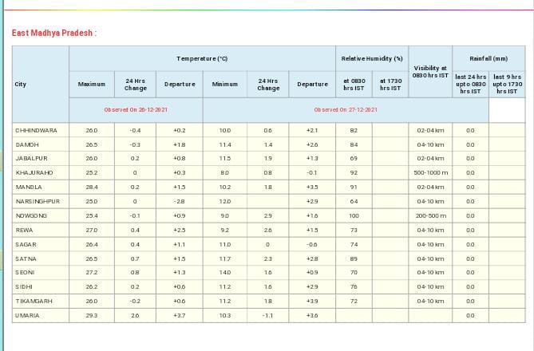Screen dimensions: 534x351
Task: Click the JABALPUR city name
Action: pyautogui.click(x=31, y=159)
